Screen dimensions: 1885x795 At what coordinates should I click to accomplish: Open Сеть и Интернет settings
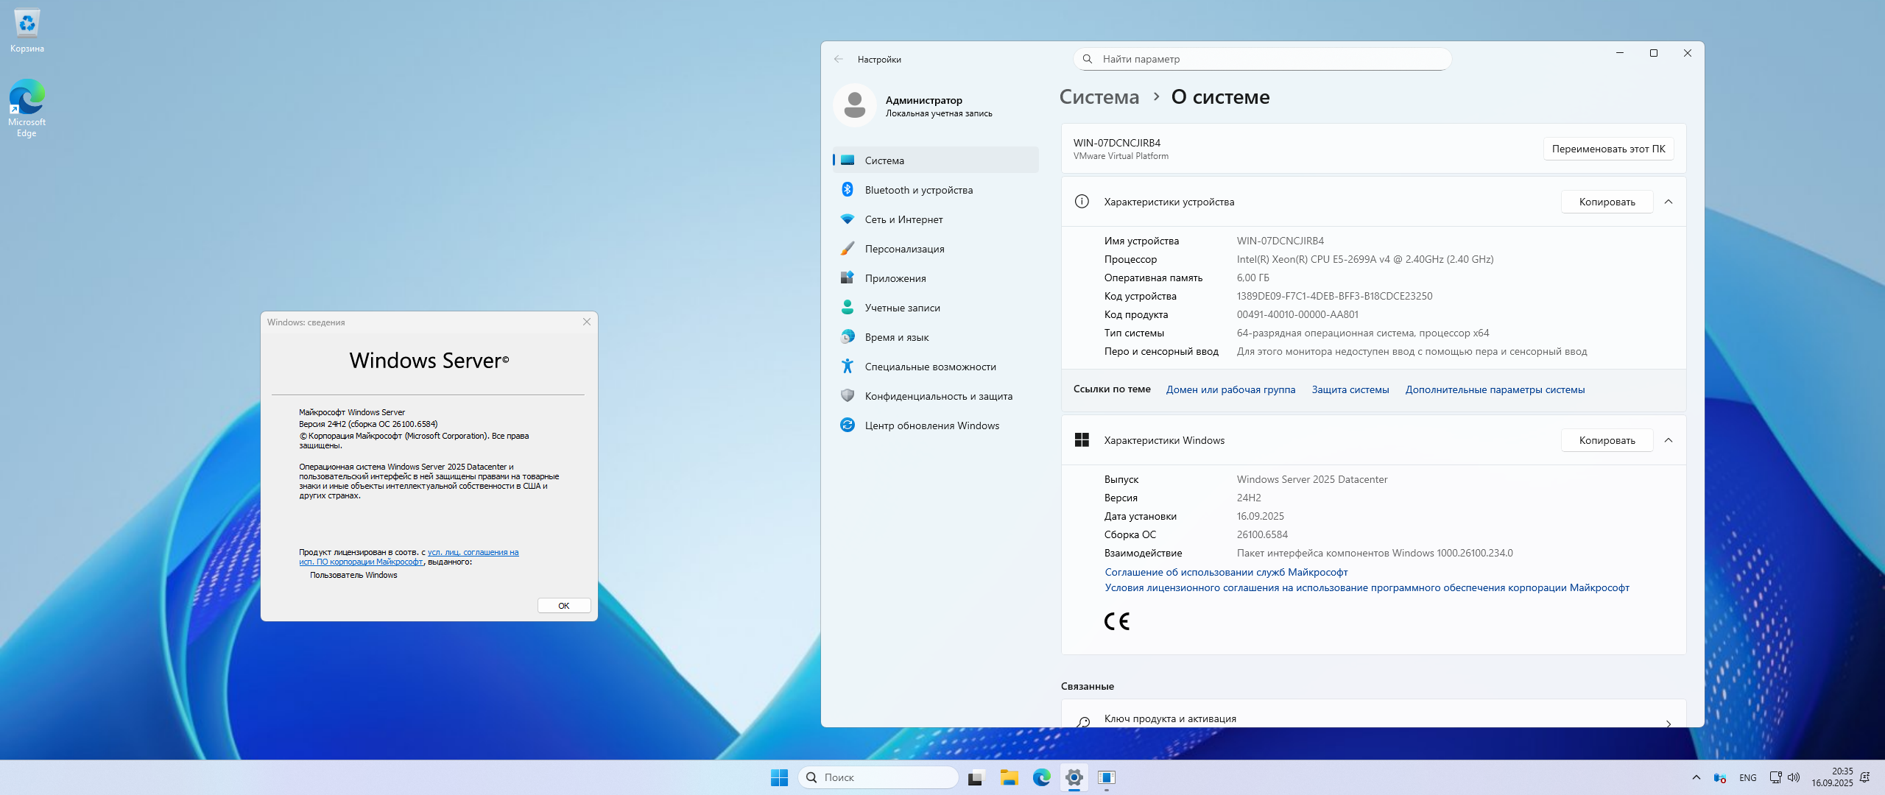point(936,219)
